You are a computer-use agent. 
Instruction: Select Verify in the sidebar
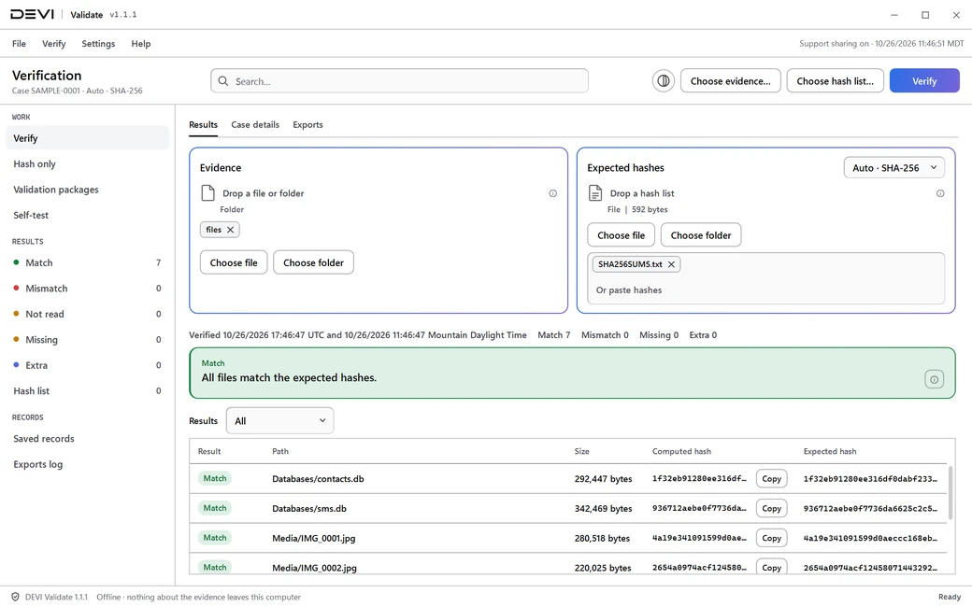tap(88, 138)
